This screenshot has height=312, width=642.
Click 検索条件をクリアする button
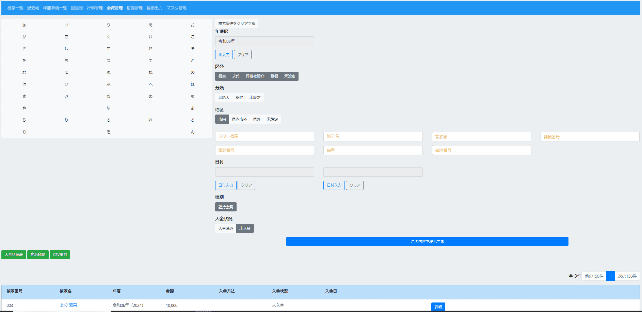[x=237, y=23]
